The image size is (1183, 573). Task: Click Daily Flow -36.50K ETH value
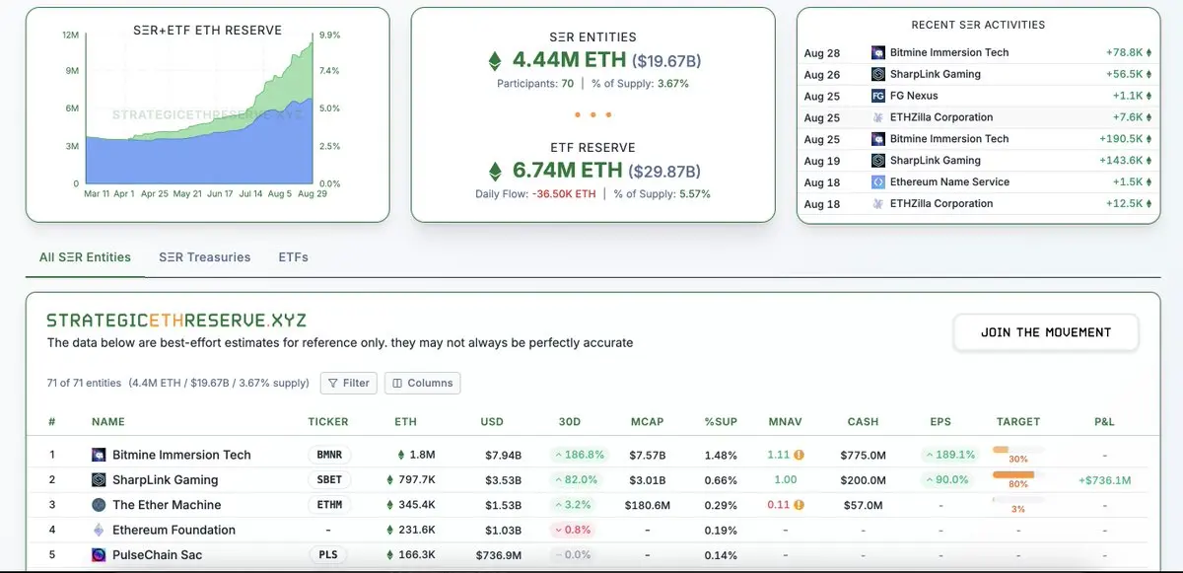pyautogui.click(x=564, y=194)
